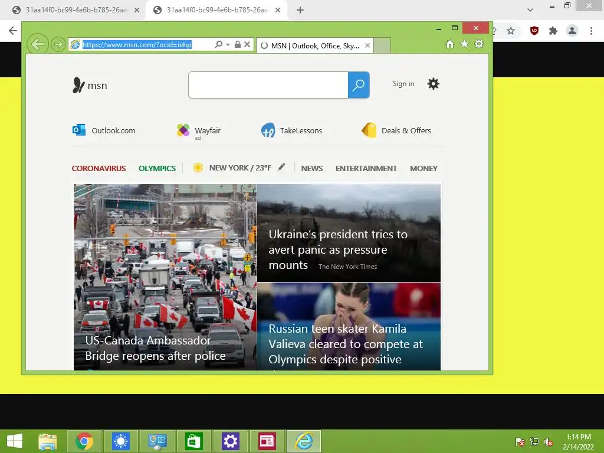
Task: Open IE Favorites star
Action: (x=465, y=44)
